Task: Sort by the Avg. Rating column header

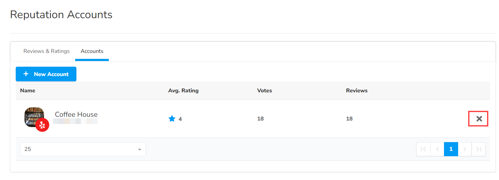Action: pyautogui.click(x=183, y=90)
